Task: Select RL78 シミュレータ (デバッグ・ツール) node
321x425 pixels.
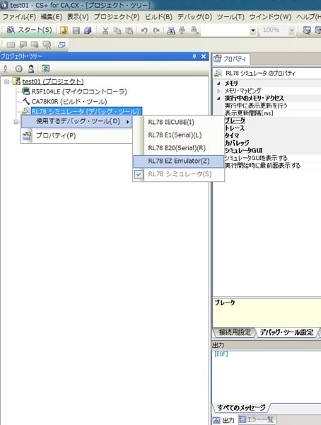Action: 86,111
